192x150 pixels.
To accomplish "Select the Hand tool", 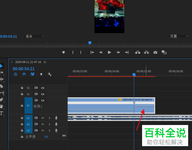I will tap(2, 107).
